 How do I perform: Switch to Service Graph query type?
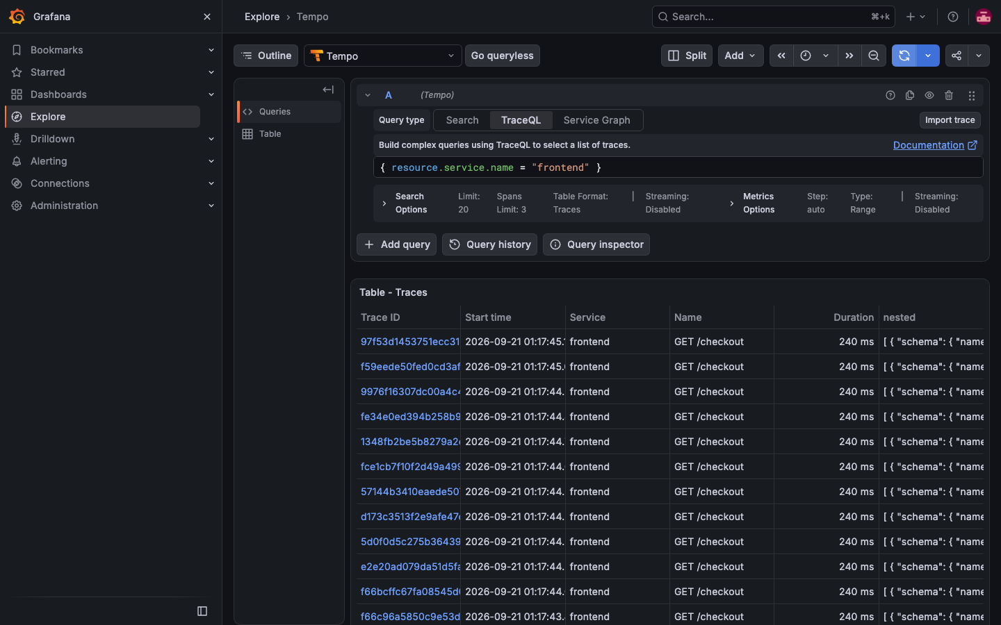pyautogui.click(x=596, y=120)
